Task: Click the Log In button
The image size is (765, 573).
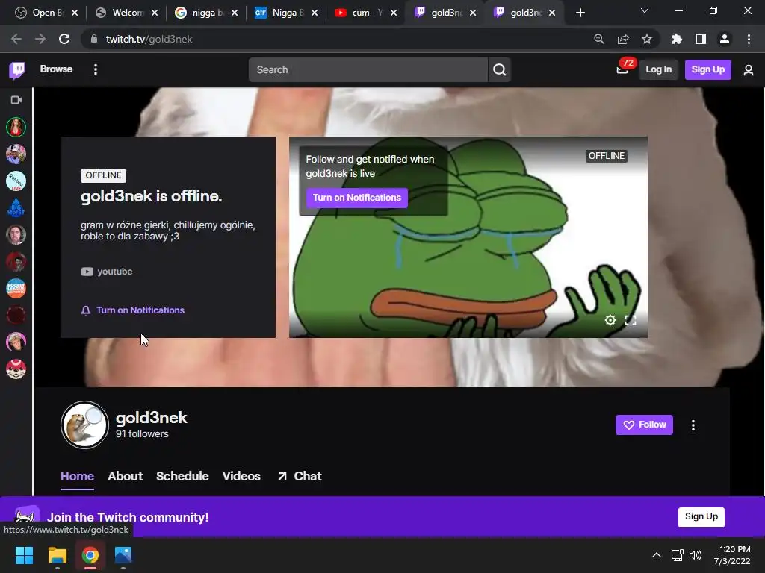Action: coord(659,69)
